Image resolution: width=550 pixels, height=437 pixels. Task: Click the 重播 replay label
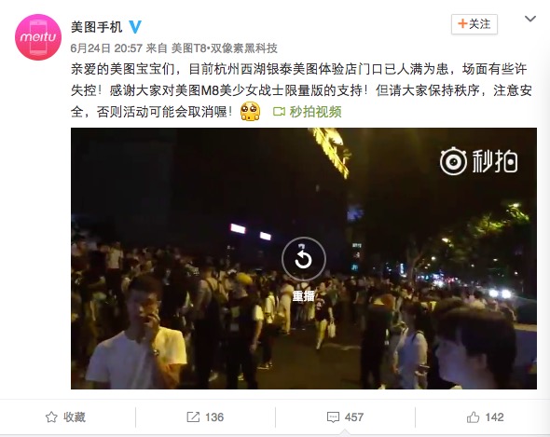pyautogui.click(x=303, y=296)
